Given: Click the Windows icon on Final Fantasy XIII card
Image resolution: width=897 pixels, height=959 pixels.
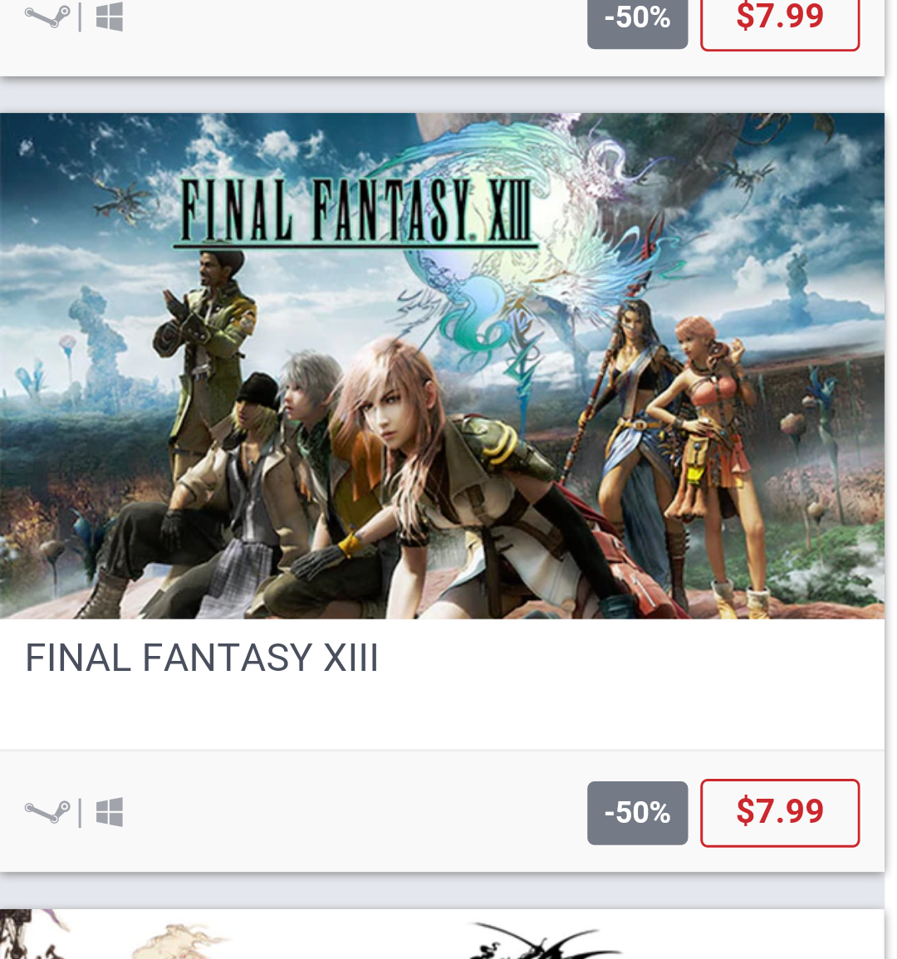Looking at the screenshot, I should pos(110,812).
